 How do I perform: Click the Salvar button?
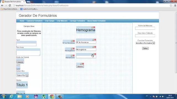[145, 48]
